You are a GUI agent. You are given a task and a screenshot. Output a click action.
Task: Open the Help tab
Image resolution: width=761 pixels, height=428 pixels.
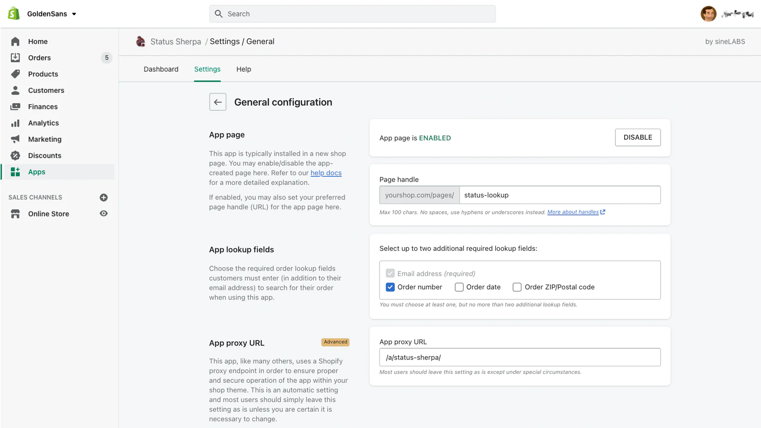tap(244, 69)
